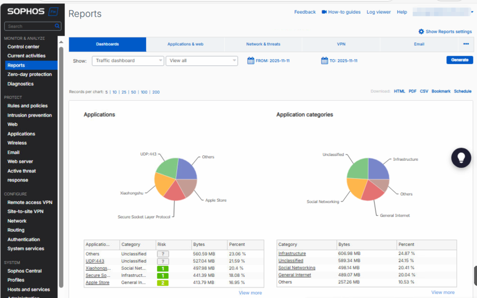Open Show Reports settings gear icon
The width and height of the screenshot is (477, 298).
point(421,32)
